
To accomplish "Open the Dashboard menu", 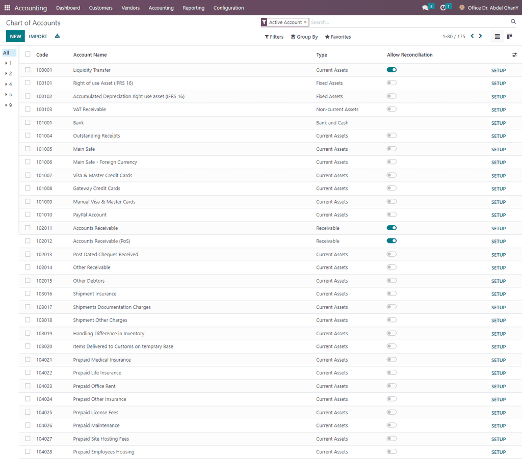I will [x=68, y=8].
